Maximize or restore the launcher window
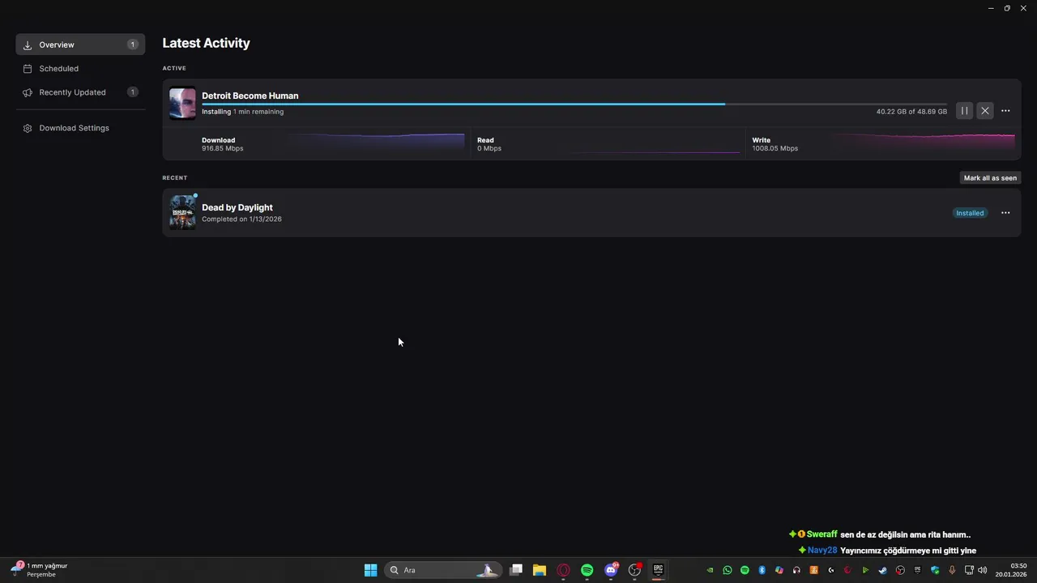1037x583 pixels. coord(1007,8)
